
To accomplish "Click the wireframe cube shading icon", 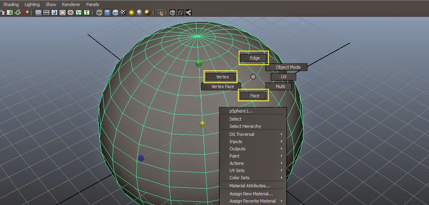I will (x=99, y=12).
